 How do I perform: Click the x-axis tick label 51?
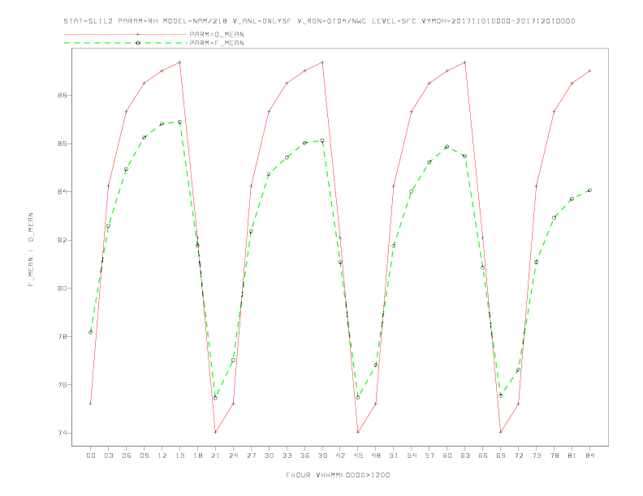(394, 455)
